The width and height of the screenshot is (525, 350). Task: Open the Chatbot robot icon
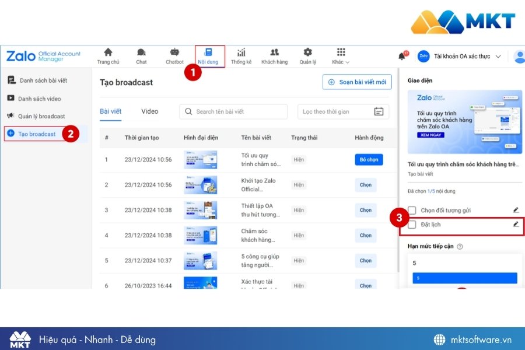pyautogui.click(x=174, y=52)
